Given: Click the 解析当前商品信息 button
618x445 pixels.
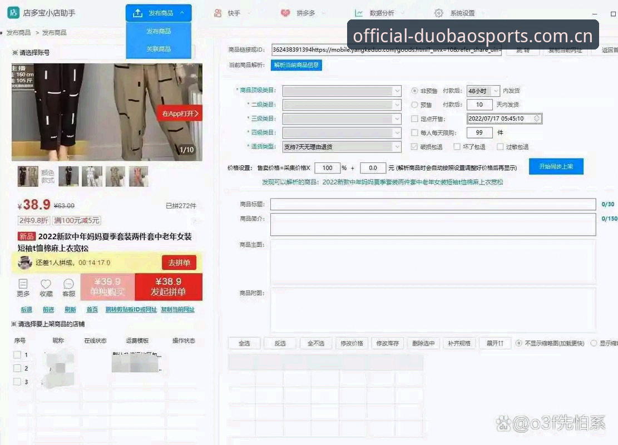Looking at the screenshot, I should 296,65.
